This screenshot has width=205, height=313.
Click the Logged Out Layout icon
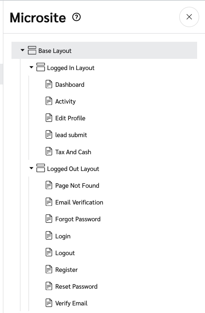pyautogui.click(x=40, y=169)
